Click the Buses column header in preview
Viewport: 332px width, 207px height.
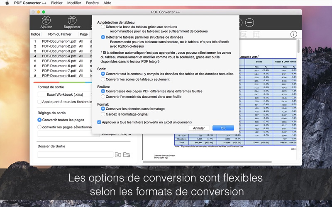[x=259, y=62]
